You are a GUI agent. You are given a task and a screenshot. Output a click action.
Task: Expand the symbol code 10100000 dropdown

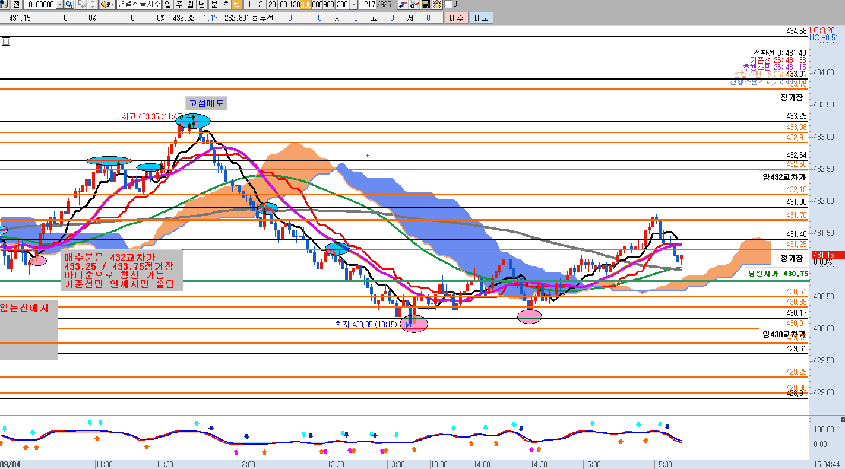[x=59, y=5]
